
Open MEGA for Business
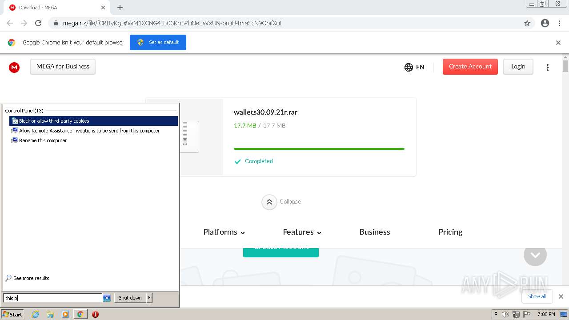pos(63,67)
